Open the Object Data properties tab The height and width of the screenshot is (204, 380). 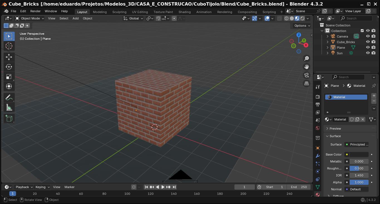click(x=318, y=187)
